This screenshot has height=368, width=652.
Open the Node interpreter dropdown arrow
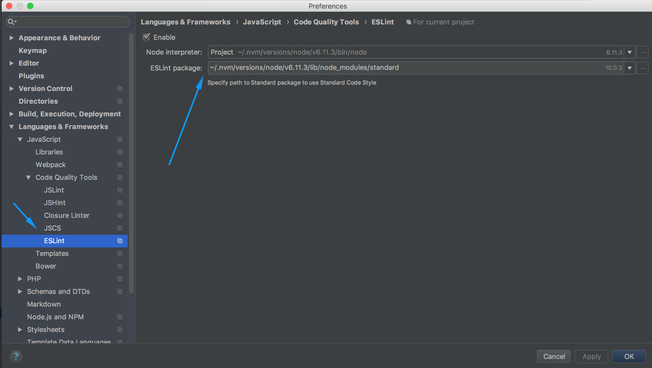tap(630, 52)
